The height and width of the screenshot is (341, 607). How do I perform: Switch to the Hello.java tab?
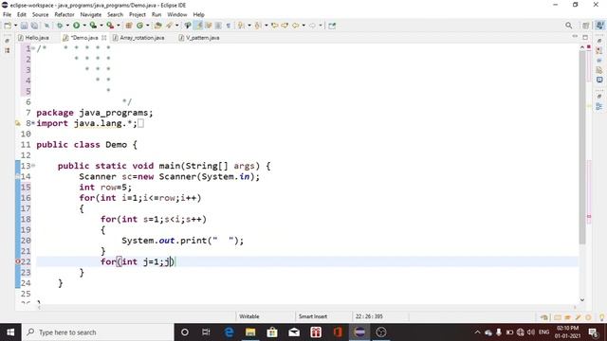pyautogui.click(x=34, y=38)
